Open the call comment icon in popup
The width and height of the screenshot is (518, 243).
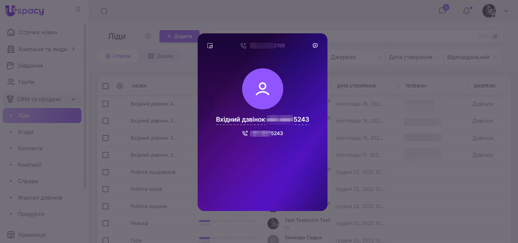pos(315,46)
